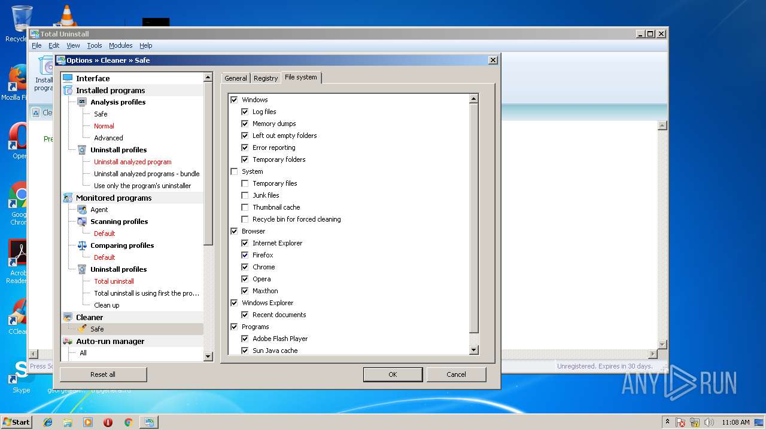Viewport: 766px width, 430px height.
Task: Launch Windows Media Player from taskbar
Action: (88, 422)
